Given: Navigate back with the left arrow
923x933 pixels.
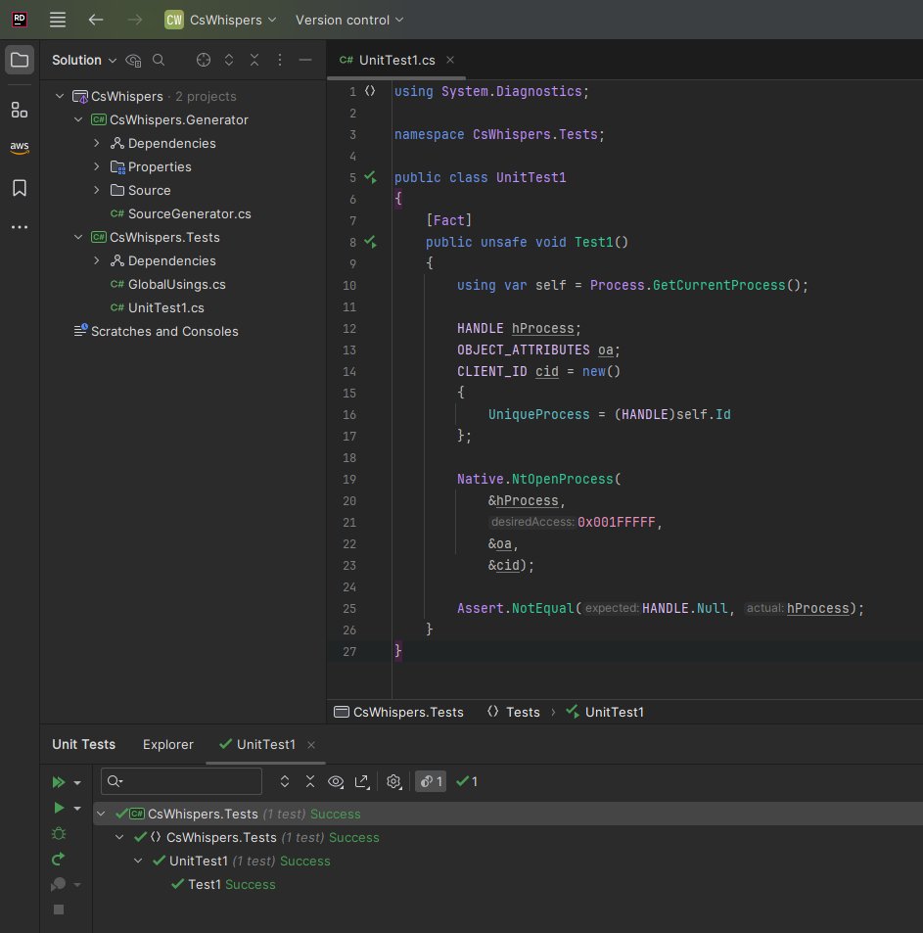Looking at the screenshot, I should click(96, 20).
